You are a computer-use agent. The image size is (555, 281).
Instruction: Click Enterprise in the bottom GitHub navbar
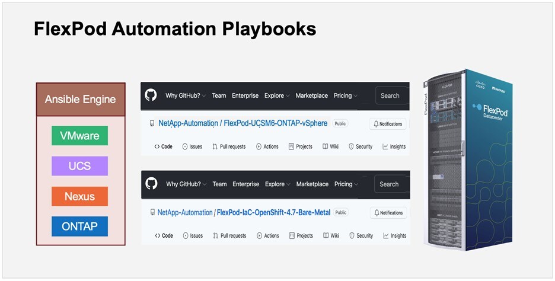(245, 184)
